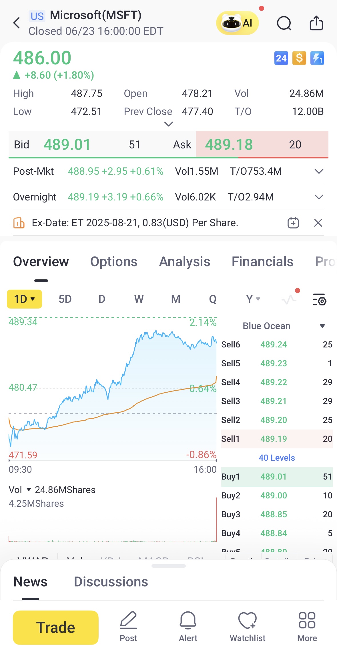The image size is (337, 660).
Task: Tap the blue 24-hour trading badge
Action: pyautogui.click(x=281, y=58)
